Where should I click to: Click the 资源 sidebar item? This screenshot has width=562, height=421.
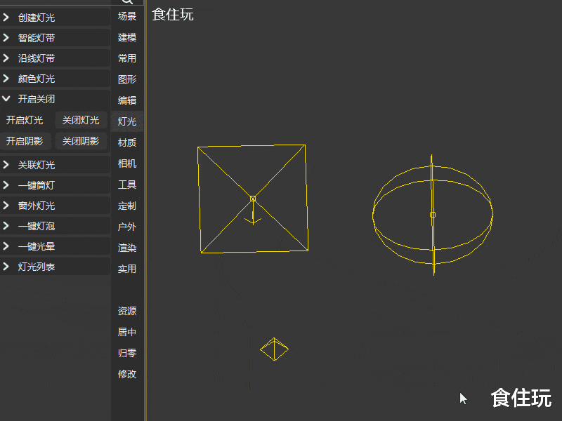tap(127, 311)
